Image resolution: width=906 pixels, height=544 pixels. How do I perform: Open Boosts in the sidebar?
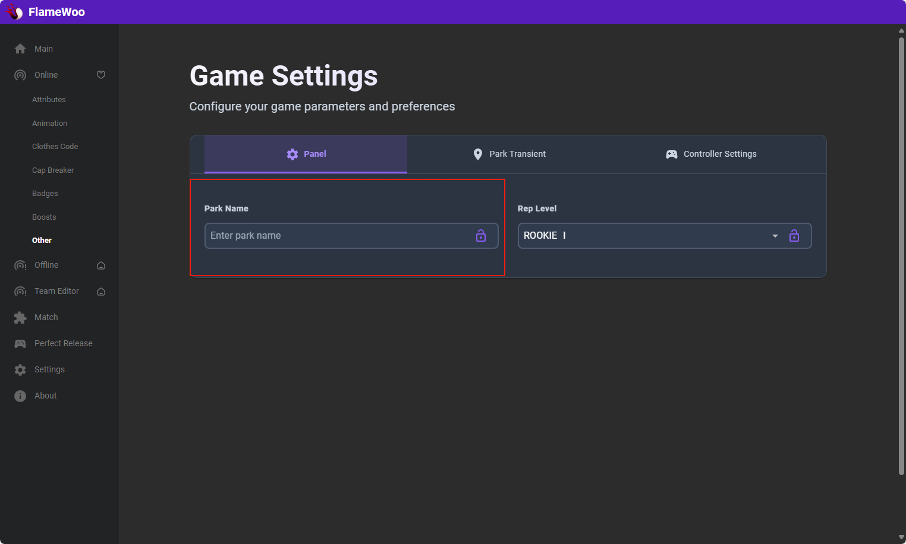coord(44,217)
